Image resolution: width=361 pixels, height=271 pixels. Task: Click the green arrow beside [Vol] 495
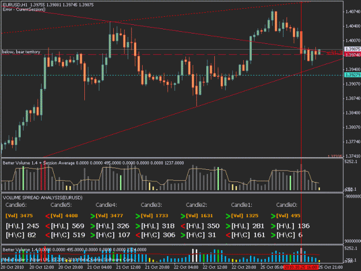(273, 216)
